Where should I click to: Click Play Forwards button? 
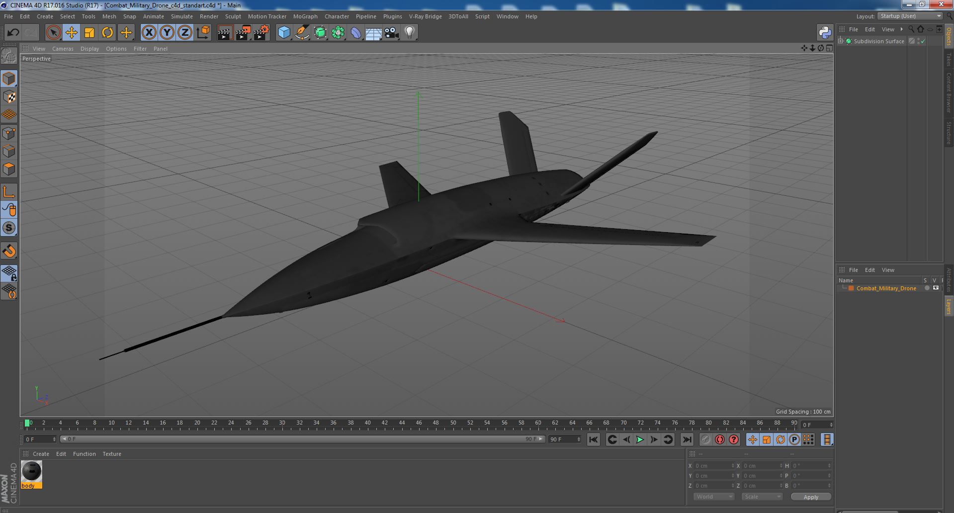(640, 439)
